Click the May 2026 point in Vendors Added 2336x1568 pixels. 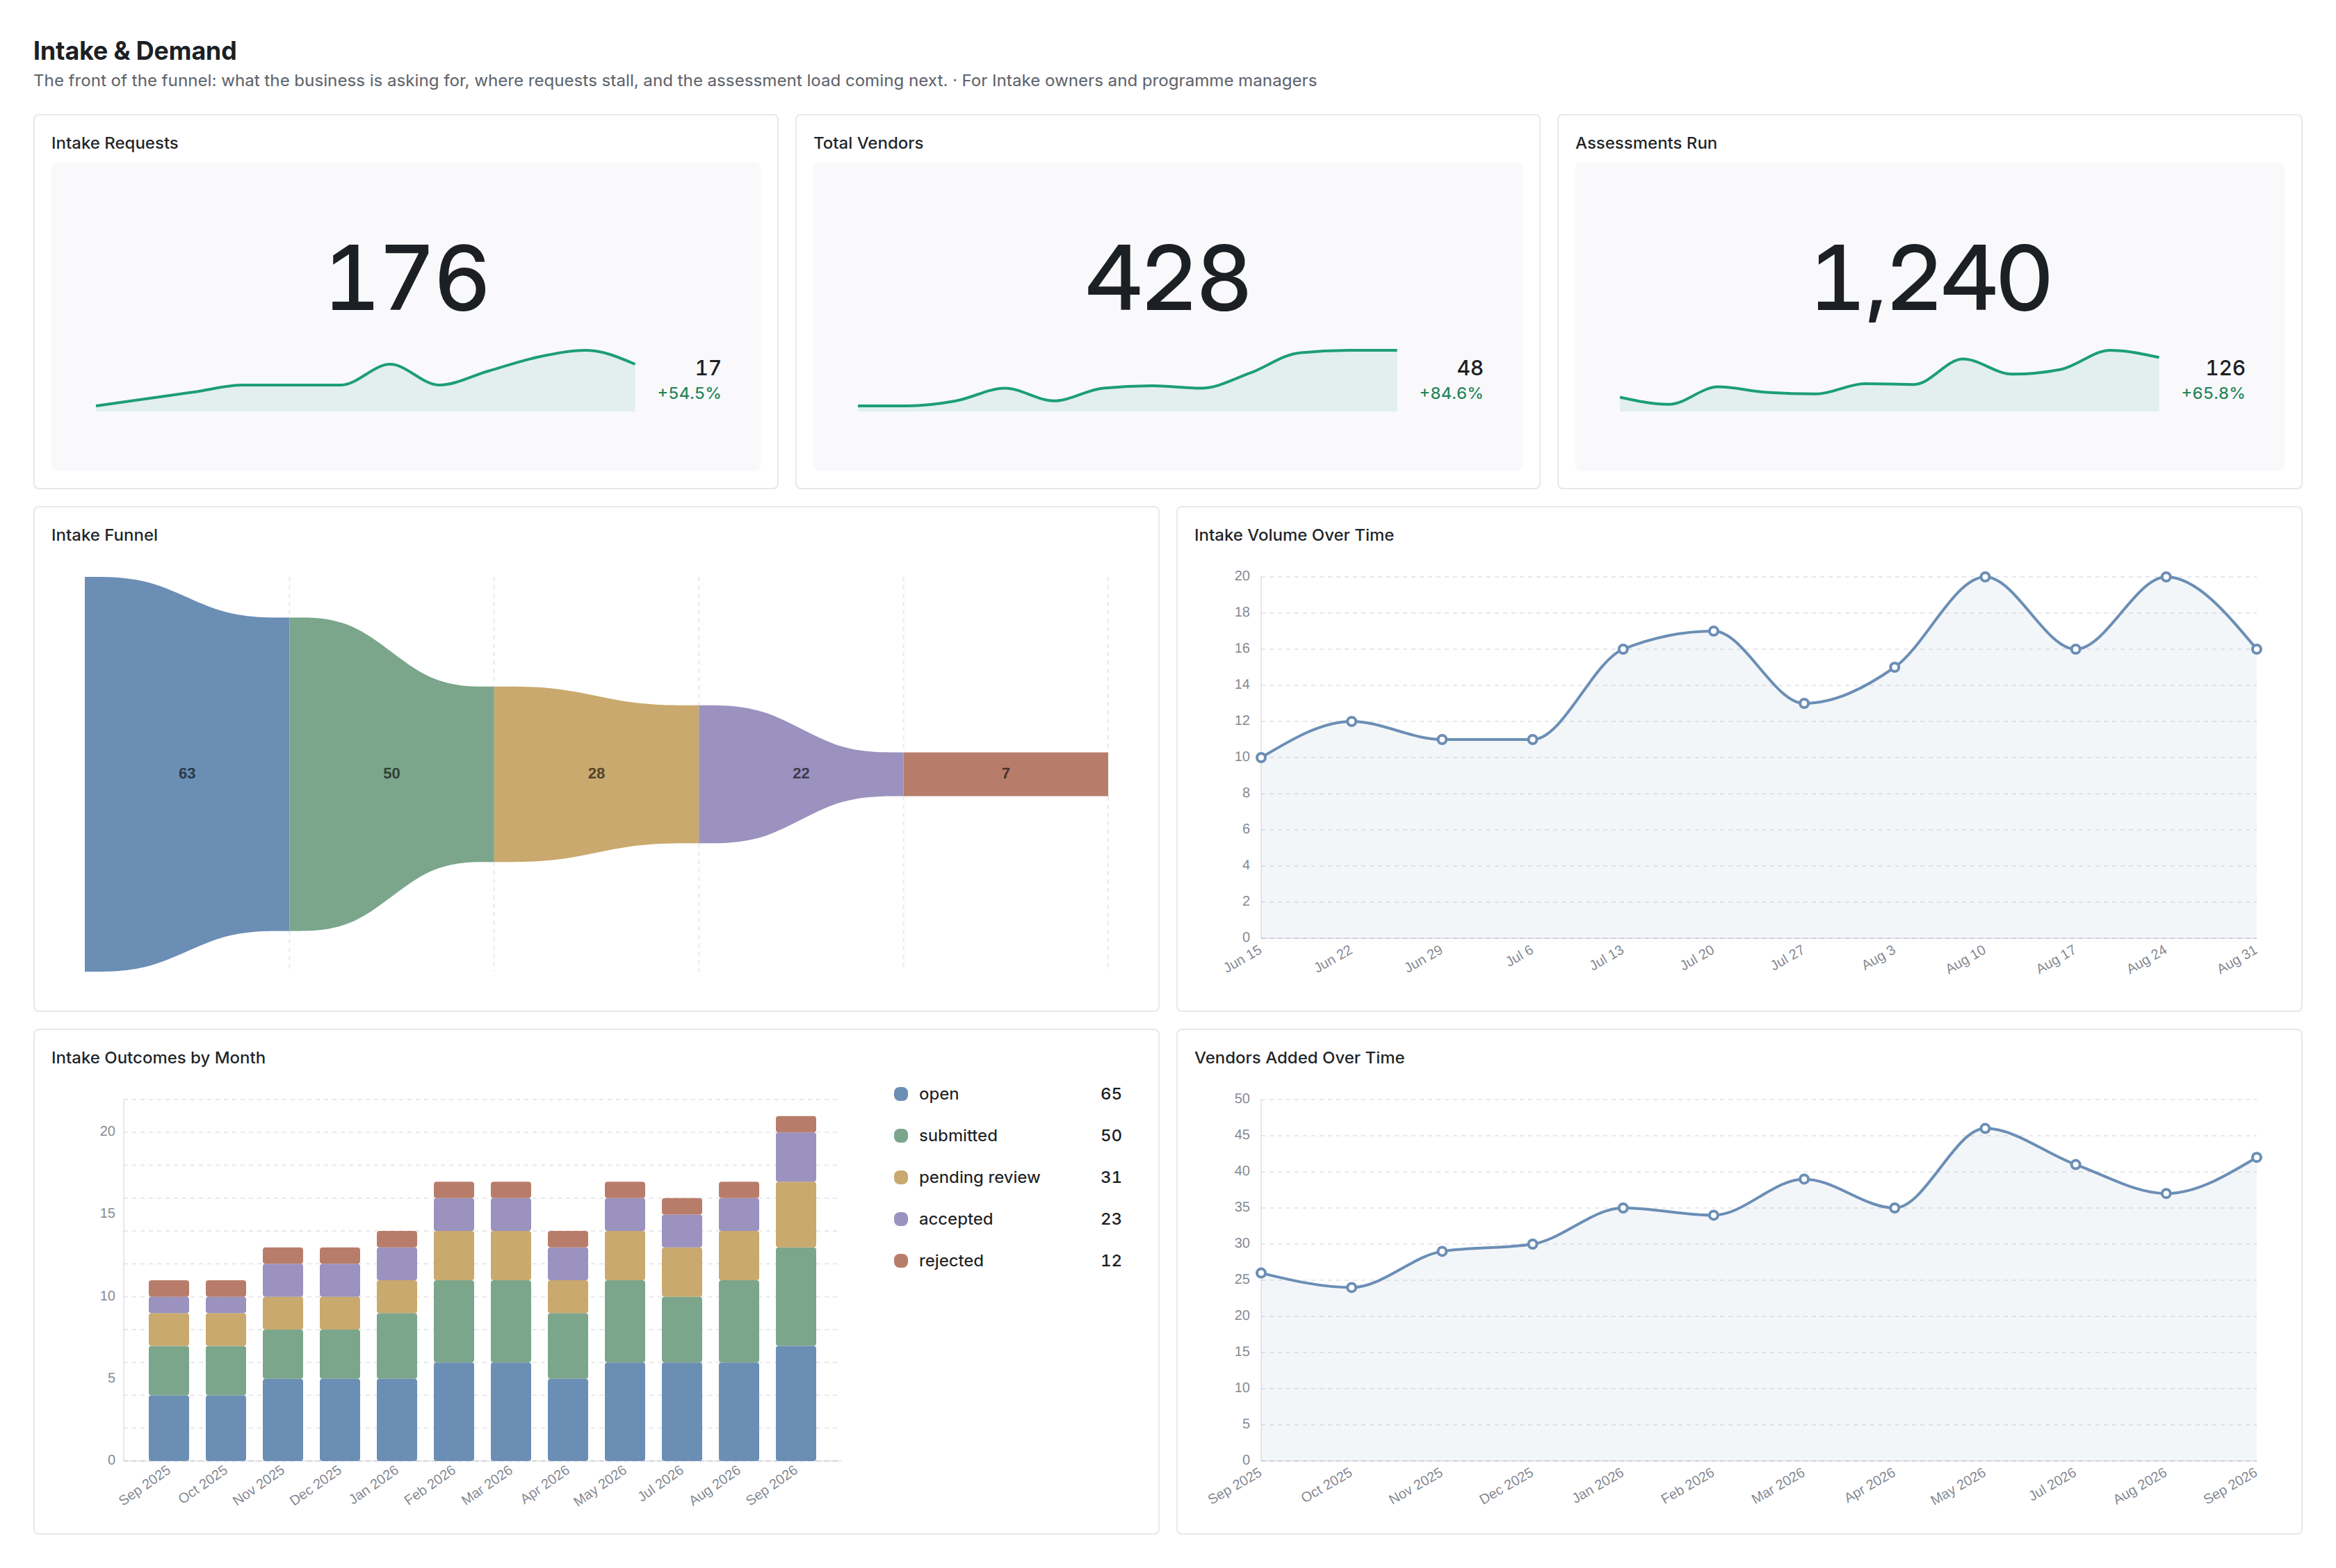pos(1985,1128)
